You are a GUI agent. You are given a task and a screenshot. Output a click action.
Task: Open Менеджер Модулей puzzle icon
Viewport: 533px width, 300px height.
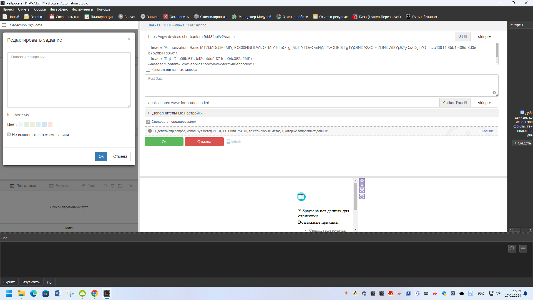point(235,17)
